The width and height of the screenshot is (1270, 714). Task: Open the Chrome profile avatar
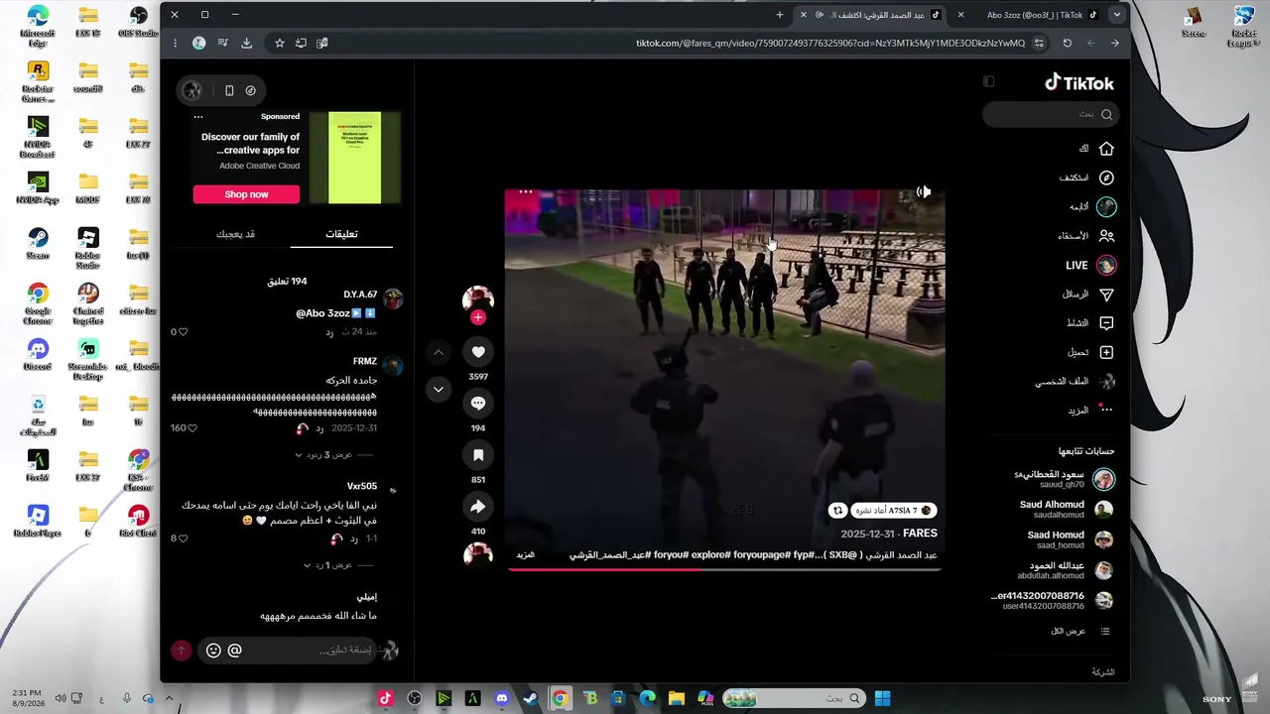198,43
